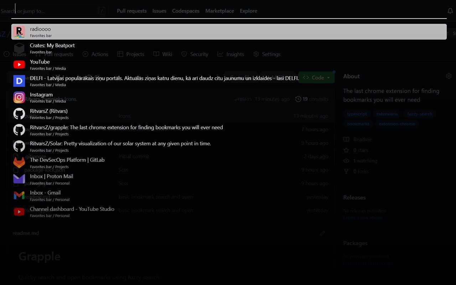Click the RitvarsZ/grapple GitHub icon

19,130
